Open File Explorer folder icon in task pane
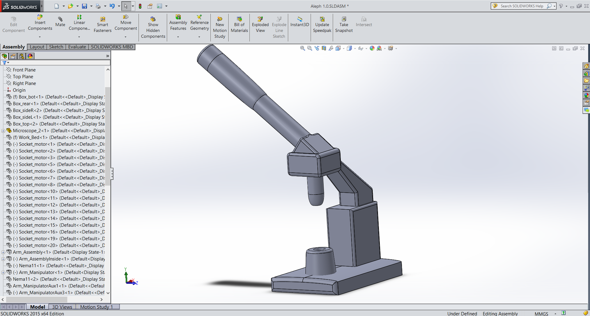The image size is (590, 316). tap(586, 81)
